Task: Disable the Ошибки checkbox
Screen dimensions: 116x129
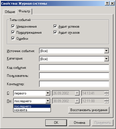Action: [x=13, y=39]
